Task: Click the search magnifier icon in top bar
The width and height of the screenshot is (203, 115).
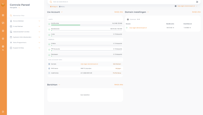Action: [51, 2]
